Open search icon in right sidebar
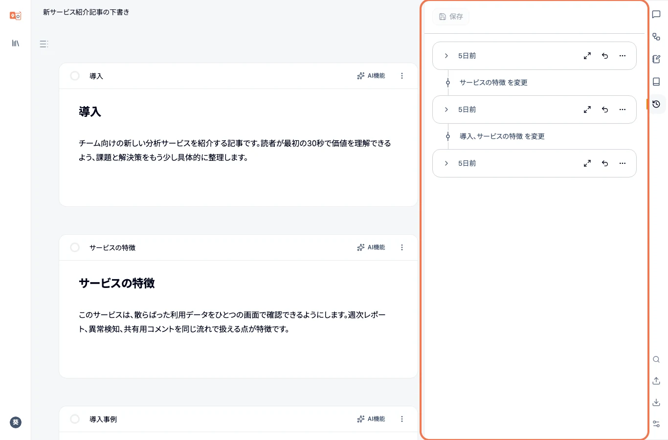668x440 pixels. click(x=656, y=359)
